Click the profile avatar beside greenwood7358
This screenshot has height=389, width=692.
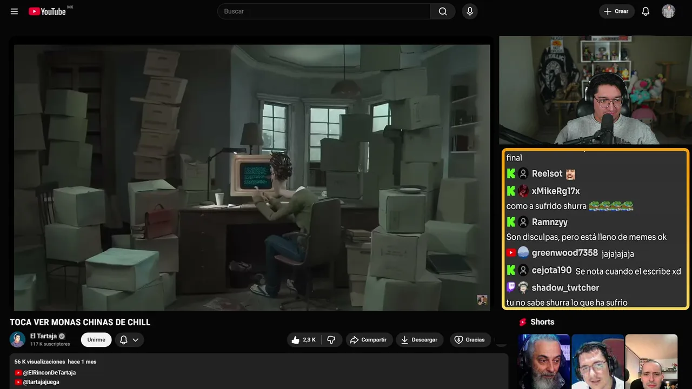523,253
